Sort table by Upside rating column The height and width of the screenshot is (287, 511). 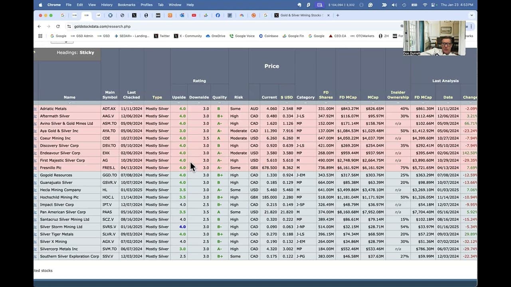coord(179,97)
